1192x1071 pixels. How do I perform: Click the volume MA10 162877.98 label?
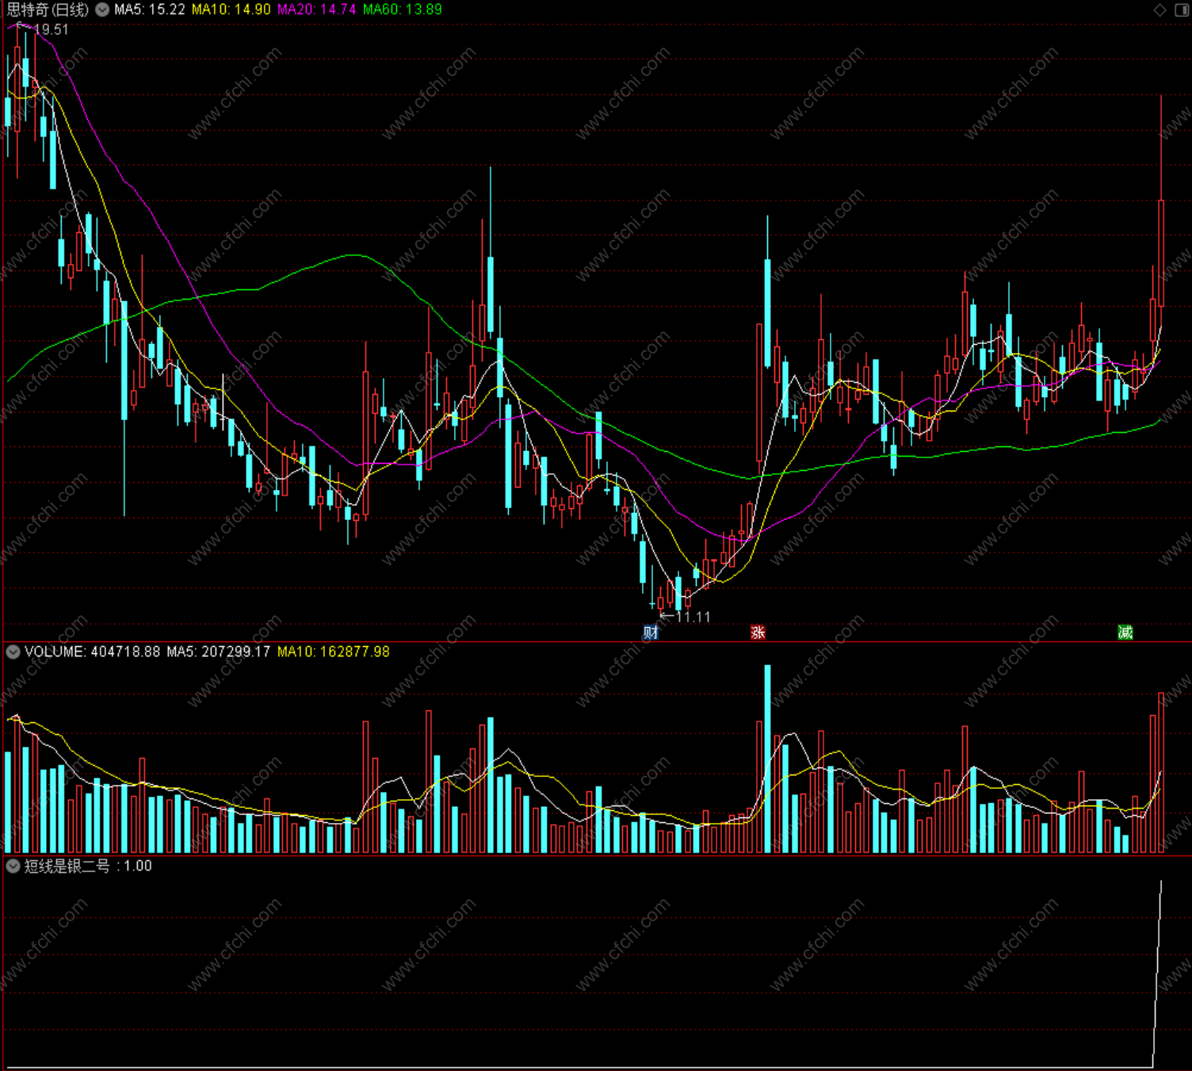[334, 652]
